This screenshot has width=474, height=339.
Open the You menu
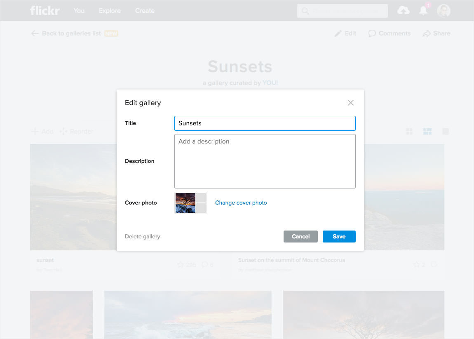point(79,11)
